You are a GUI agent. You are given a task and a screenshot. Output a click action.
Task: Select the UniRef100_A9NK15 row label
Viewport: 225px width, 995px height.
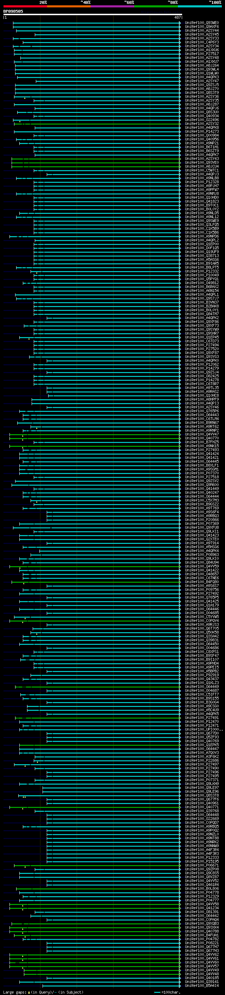coord(202,446)
